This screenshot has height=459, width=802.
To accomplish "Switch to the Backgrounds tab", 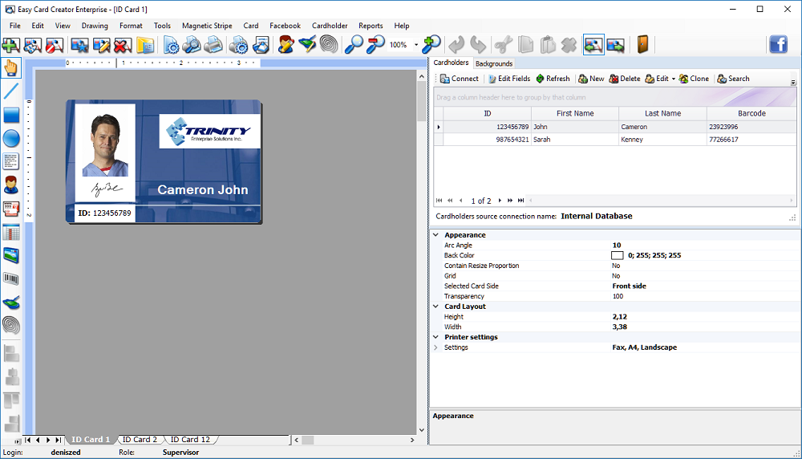I will (493, 63).
